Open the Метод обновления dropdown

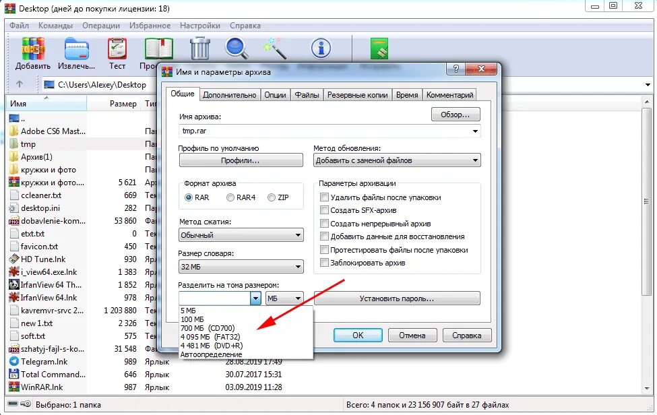397,160
